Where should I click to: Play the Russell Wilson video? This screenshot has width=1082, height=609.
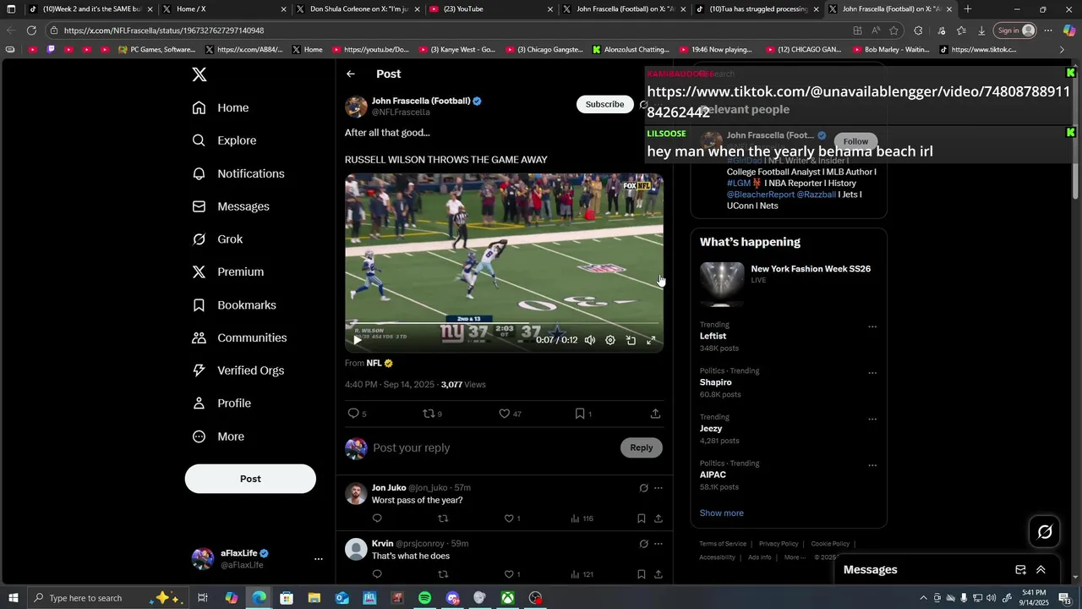pos(357,340)
